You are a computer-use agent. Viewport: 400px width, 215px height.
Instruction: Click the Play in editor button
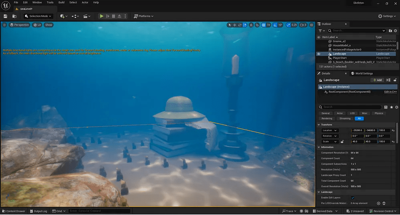101,16
